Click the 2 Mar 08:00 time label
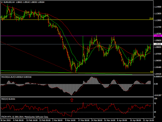The height and width of the screenshot is (122, 162). [x=57, y=120]
